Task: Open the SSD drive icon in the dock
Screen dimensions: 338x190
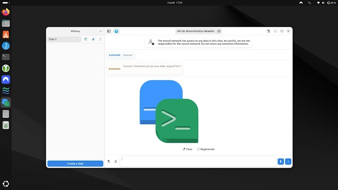Action: click(6, 114)
